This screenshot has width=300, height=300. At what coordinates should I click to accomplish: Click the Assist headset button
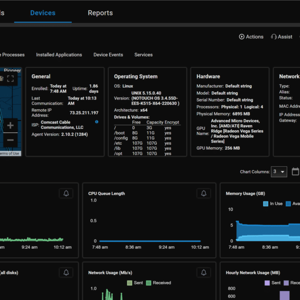pos(282,37)
